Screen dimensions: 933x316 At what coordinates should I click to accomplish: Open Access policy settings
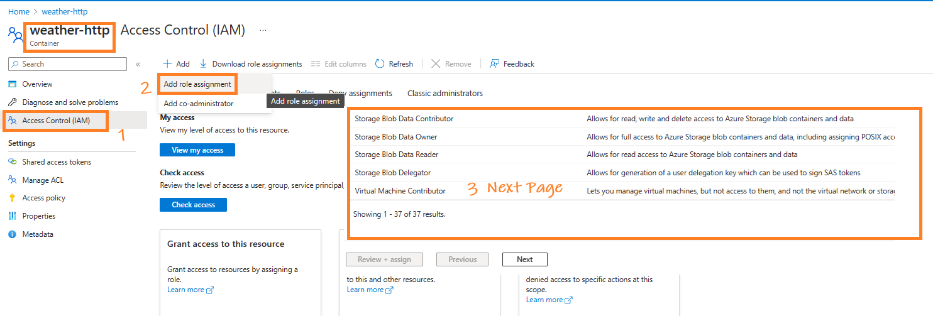click(x=43, y=198)
